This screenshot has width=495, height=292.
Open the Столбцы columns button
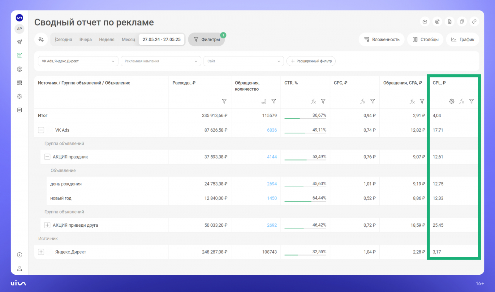425,39
